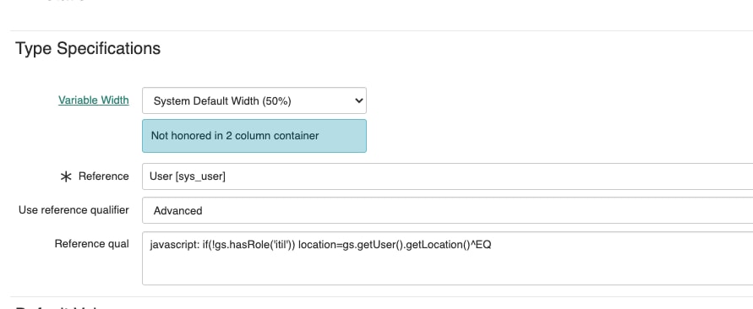This screenshot has width=753, height=309.
Task: Click the mandatory asterisk icon beside Reference
Action: [x=65, y=176]
